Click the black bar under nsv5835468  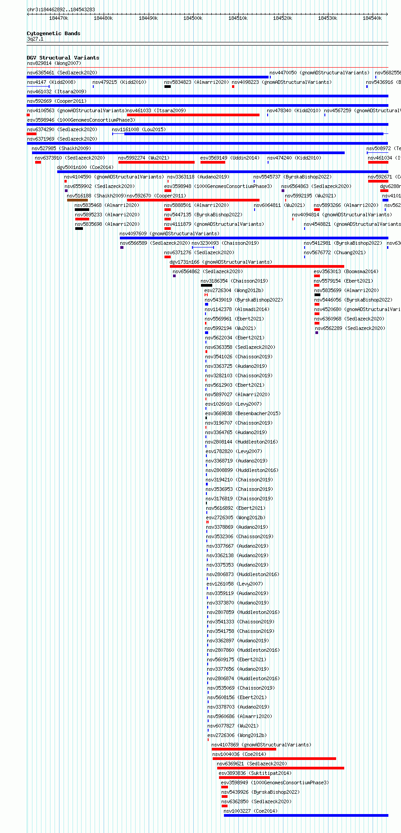click(82, 210)
